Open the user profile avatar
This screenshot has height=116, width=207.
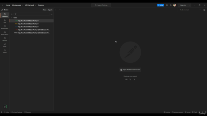175,5
